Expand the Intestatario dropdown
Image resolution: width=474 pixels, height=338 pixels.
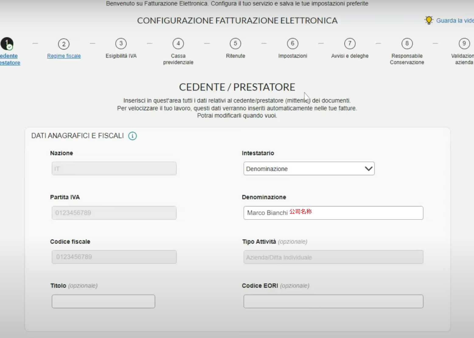[309, 168]
